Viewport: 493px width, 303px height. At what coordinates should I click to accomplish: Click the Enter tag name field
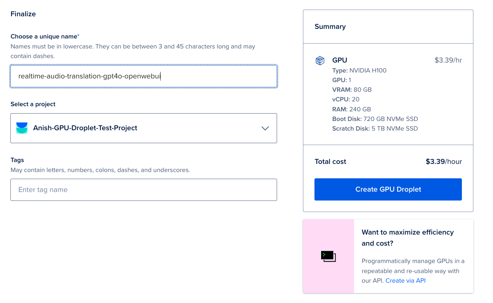[144, 189]
